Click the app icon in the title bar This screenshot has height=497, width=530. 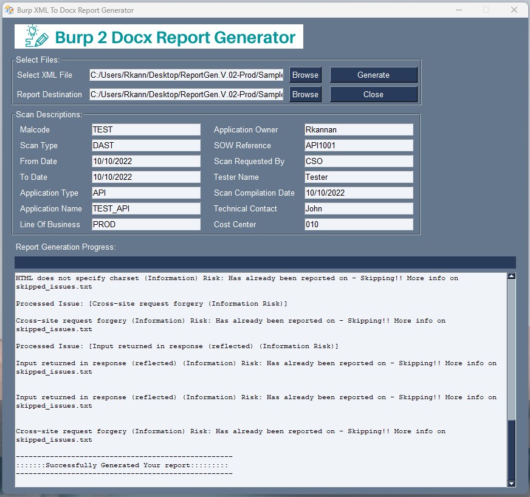[x=9, y=10]
